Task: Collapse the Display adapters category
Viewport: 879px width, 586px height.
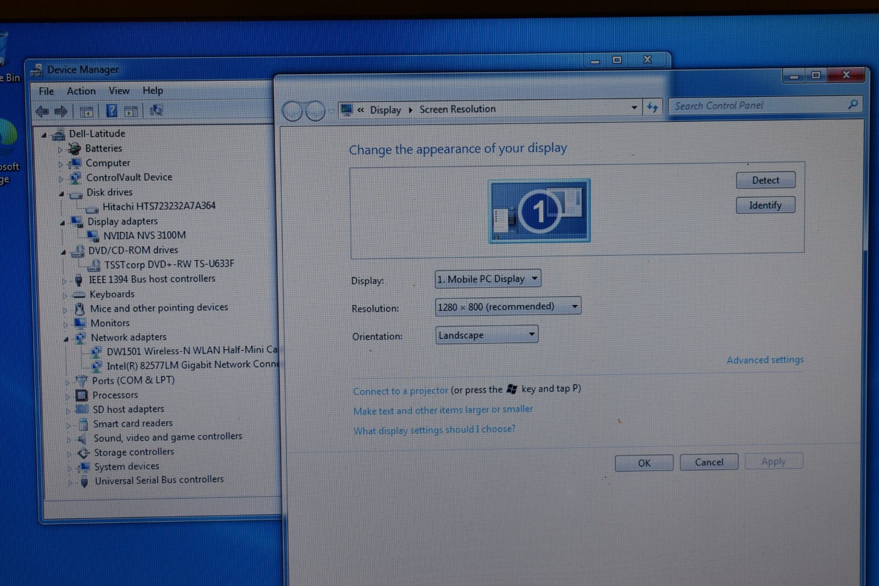Action: (x=62, y=223)
